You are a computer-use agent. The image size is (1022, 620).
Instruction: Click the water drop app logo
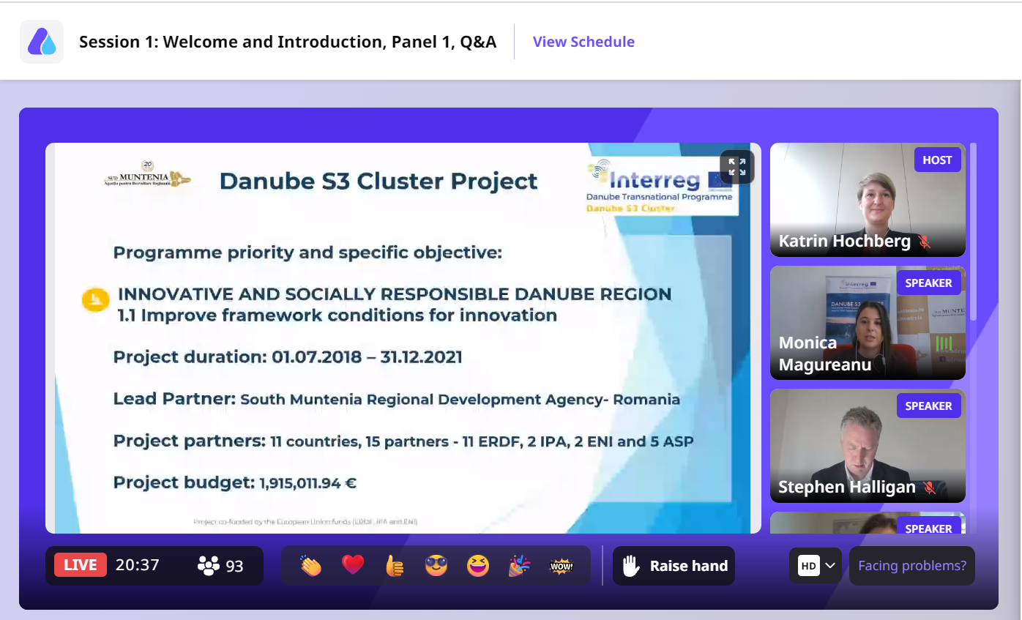point(42,42)
